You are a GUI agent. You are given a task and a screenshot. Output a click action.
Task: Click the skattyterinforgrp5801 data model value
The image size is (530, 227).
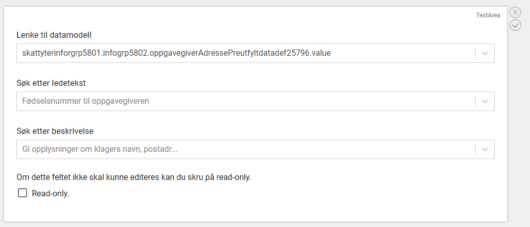(x=176, y=53)
